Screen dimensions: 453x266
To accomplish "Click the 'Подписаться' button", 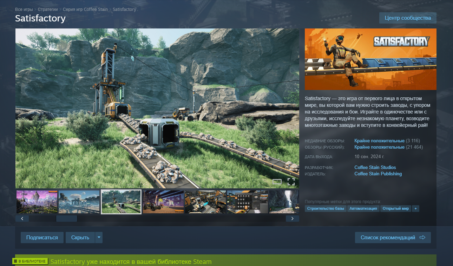I will click(x=42, y=238).
